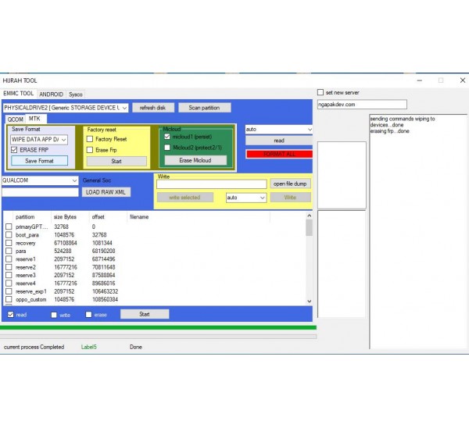Click 'current process Completed' status text

click(34, 347)
